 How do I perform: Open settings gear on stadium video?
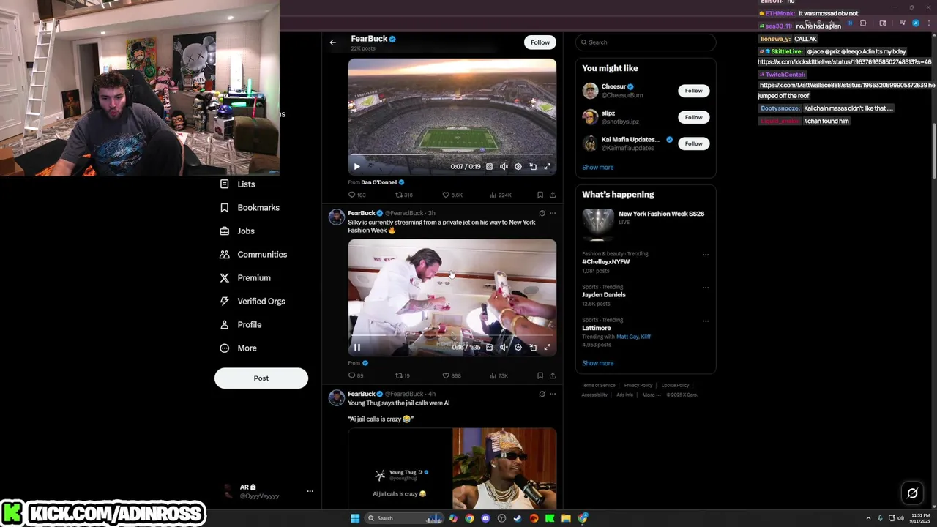click(x=518, y=167)
